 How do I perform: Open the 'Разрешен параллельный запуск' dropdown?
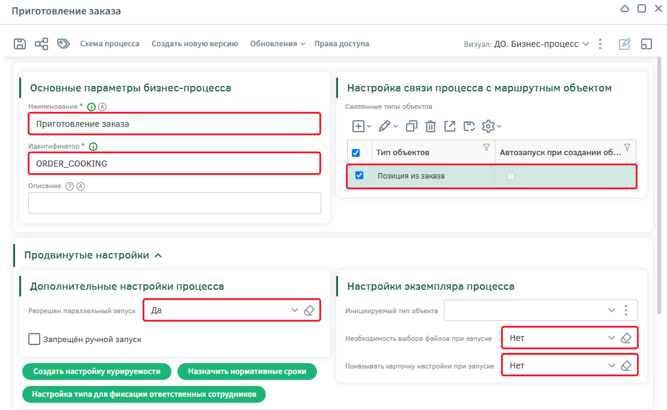point(294,310)
